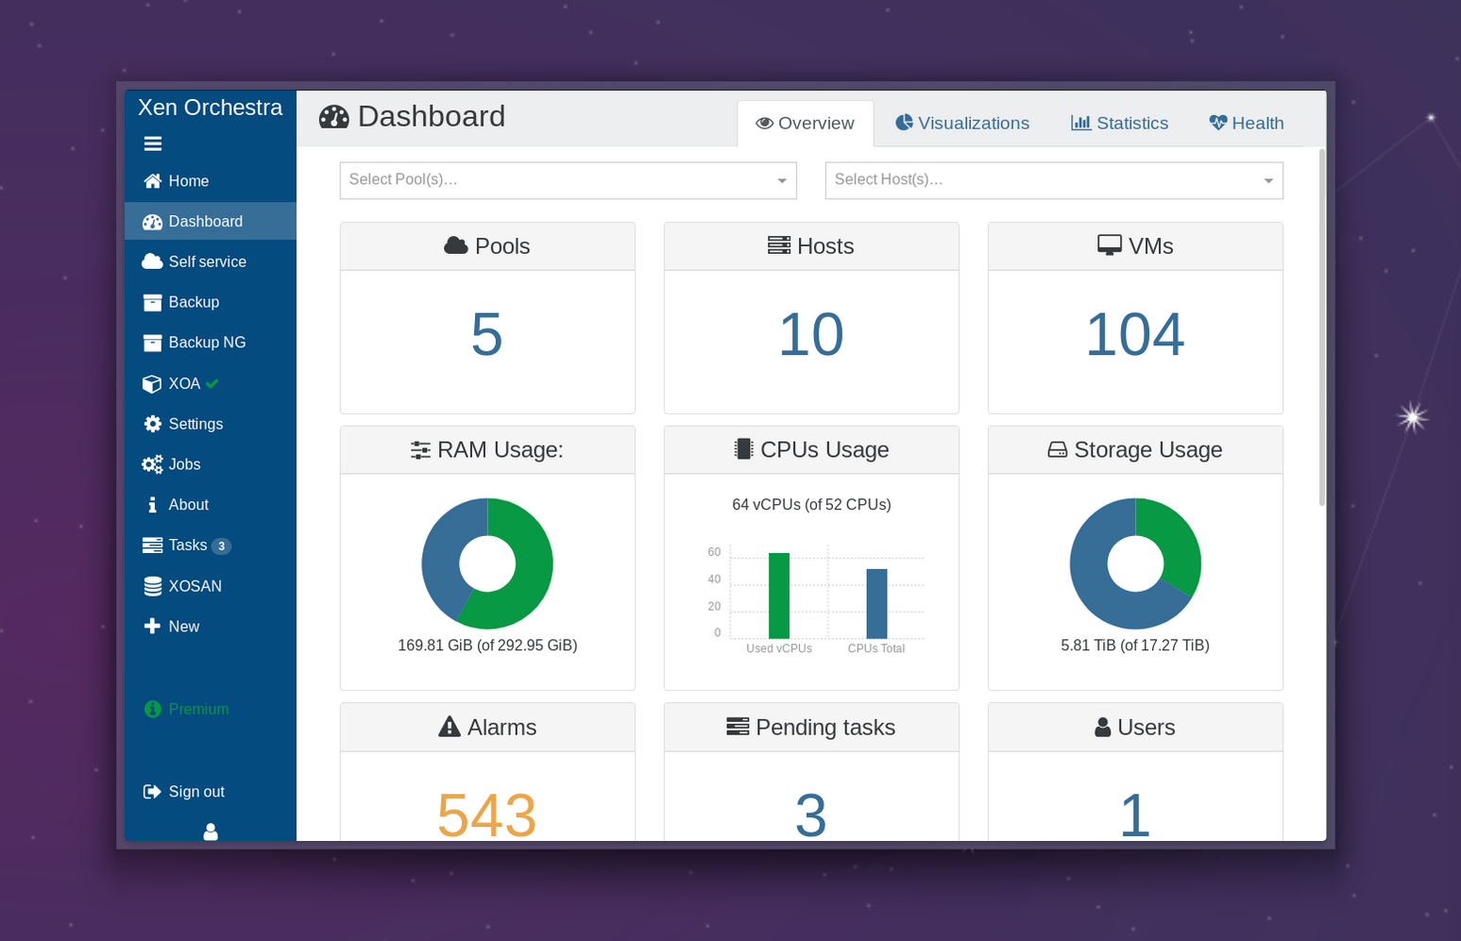The width and height of the screenshot is (1461, 941).
Task: Open XOSAN database icon
Action: [x=152, y=586]
